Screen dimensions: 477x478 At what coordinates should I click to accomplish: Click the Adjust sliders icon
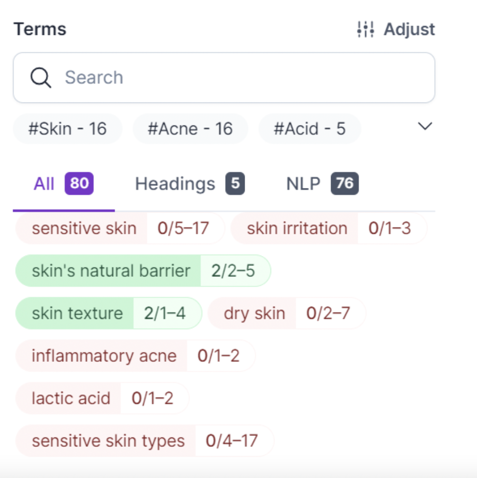tap(366, 29)
